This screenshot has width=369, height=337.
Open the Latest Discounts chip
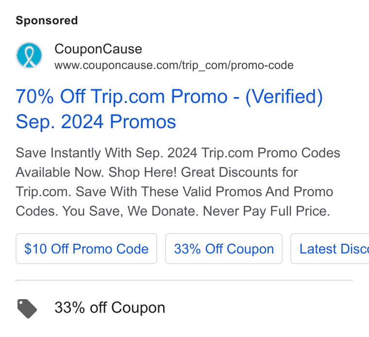click(330, 249)
